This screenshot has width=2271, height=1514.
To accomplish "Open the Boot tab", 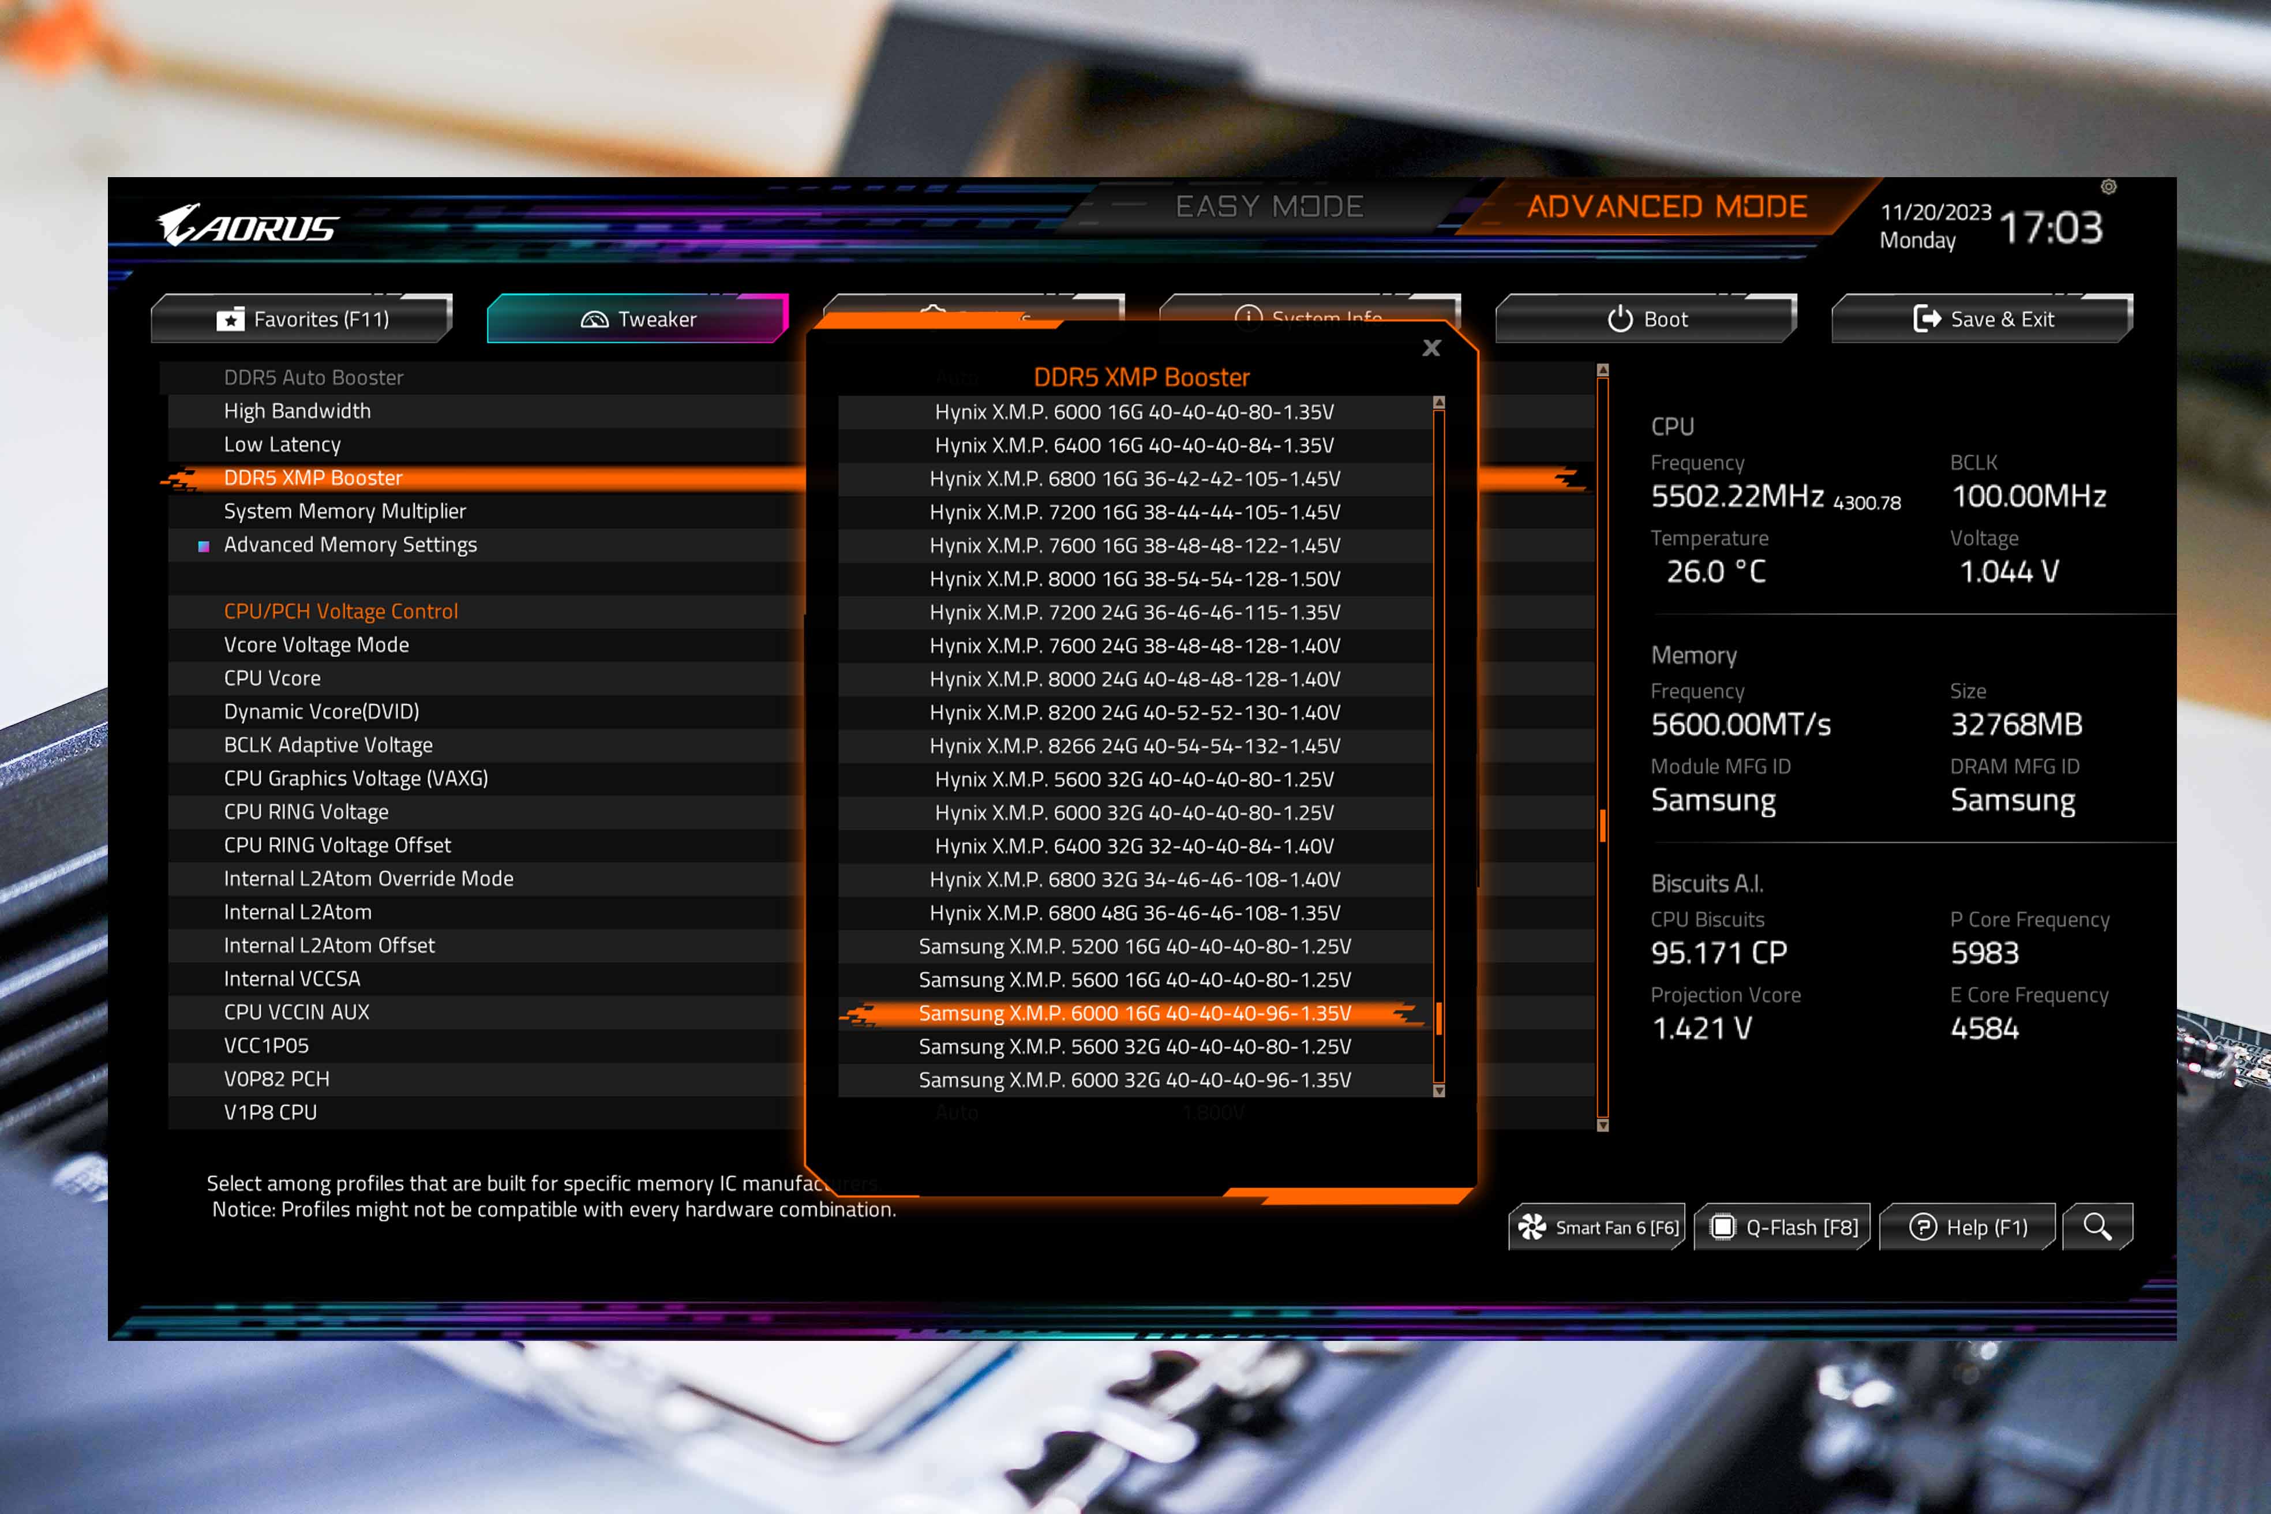I will (x=1646, y=318).
